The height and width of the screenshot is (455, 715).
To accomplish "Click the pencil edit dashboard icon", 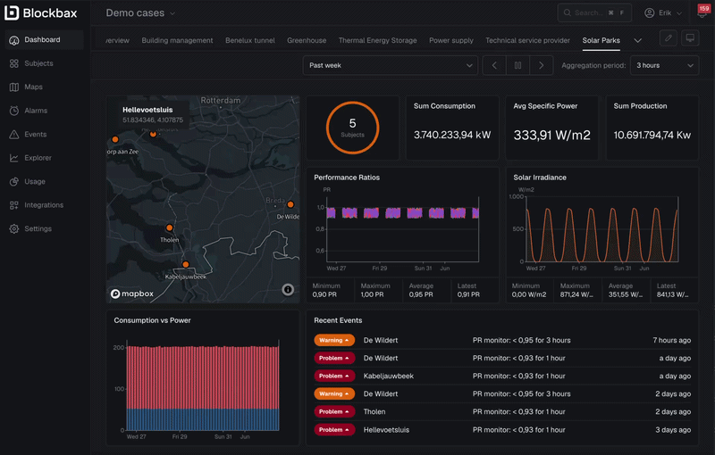I will 668,38.
